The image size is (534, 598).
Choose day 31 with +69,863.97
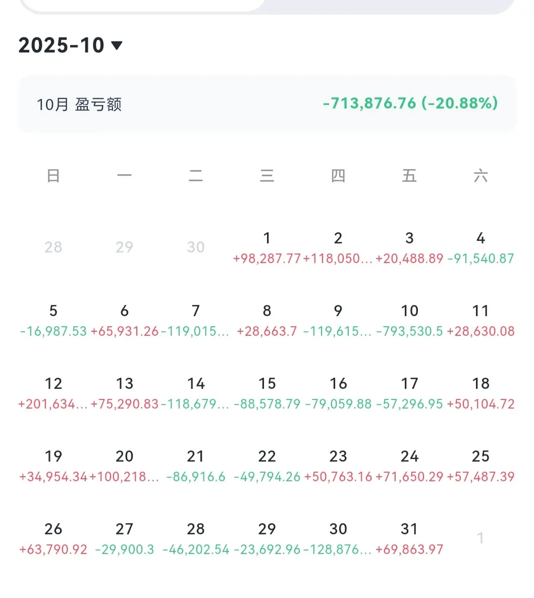click(409, 538)
